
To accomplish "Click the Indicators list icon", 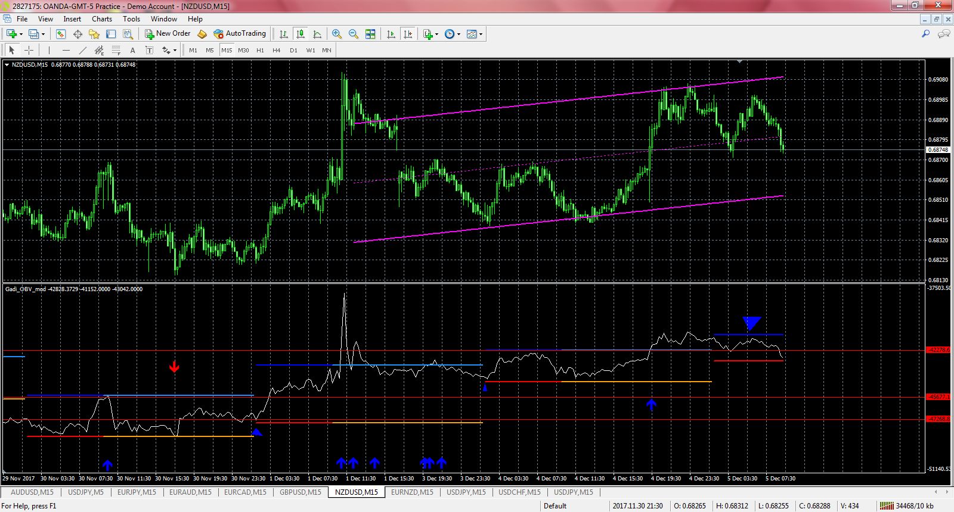I will (428, 34).
